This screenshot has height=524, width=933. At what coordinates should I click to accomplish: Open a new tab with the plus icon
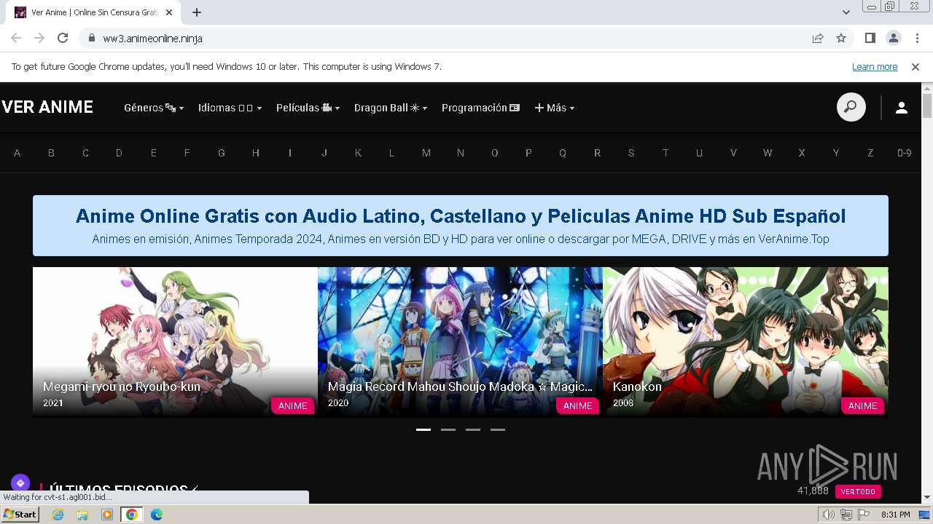point(197,12)
